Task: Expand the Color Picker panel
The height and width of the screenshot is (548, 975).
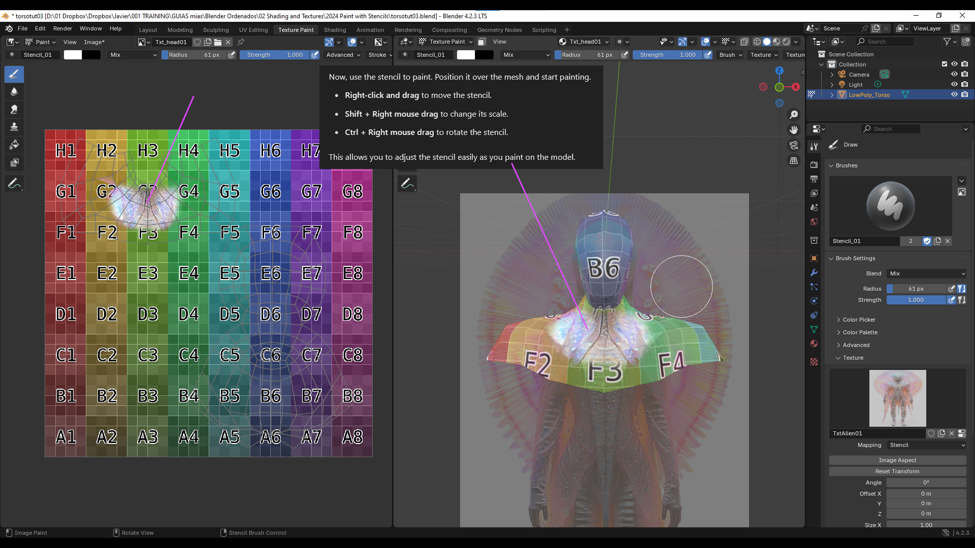Action: tap(858, 320)
